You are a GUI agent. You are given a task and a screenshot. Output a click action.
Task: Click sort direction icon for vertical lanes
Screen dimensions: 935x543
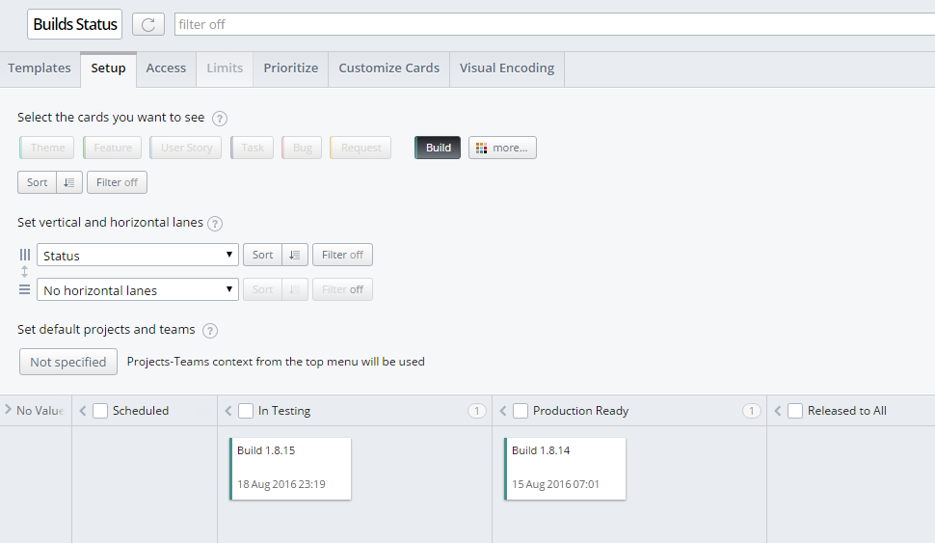[x=295, y=255]
